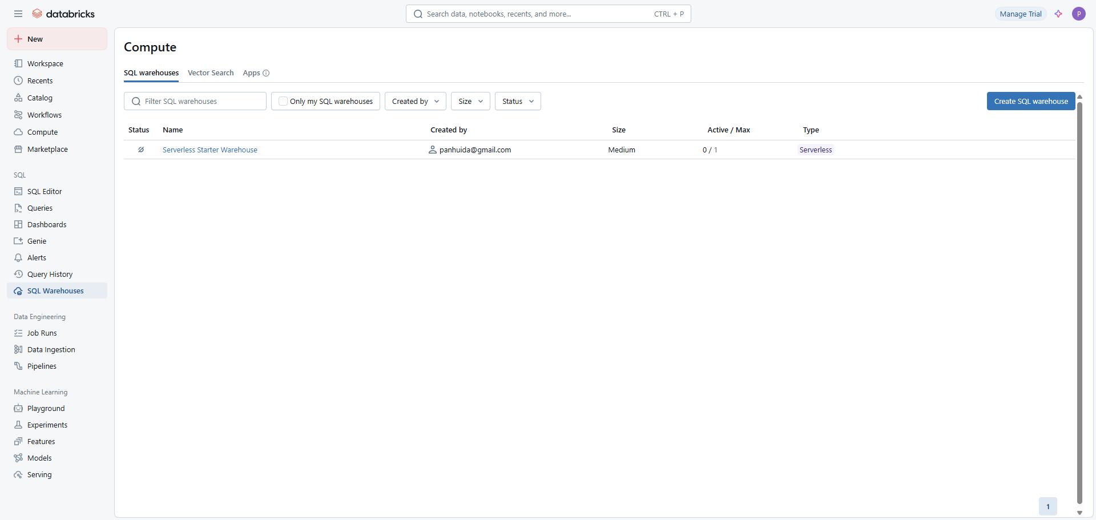The image size is (1096, 520).
Task: Click the Recents clock icon
Action: pos(18,80)
